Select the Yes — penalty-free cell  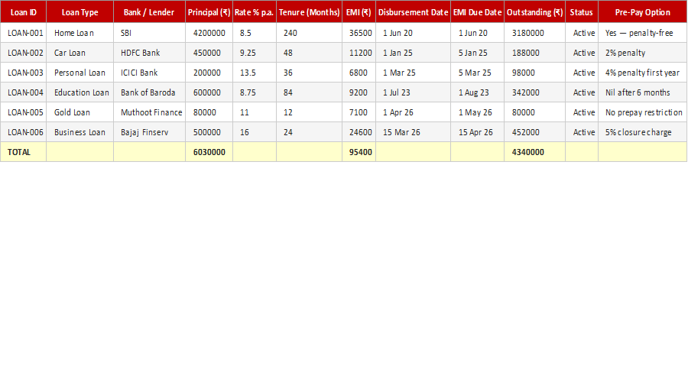642,33
